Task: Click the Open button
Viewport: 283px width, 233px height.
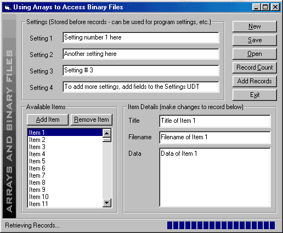Action: 254,54
